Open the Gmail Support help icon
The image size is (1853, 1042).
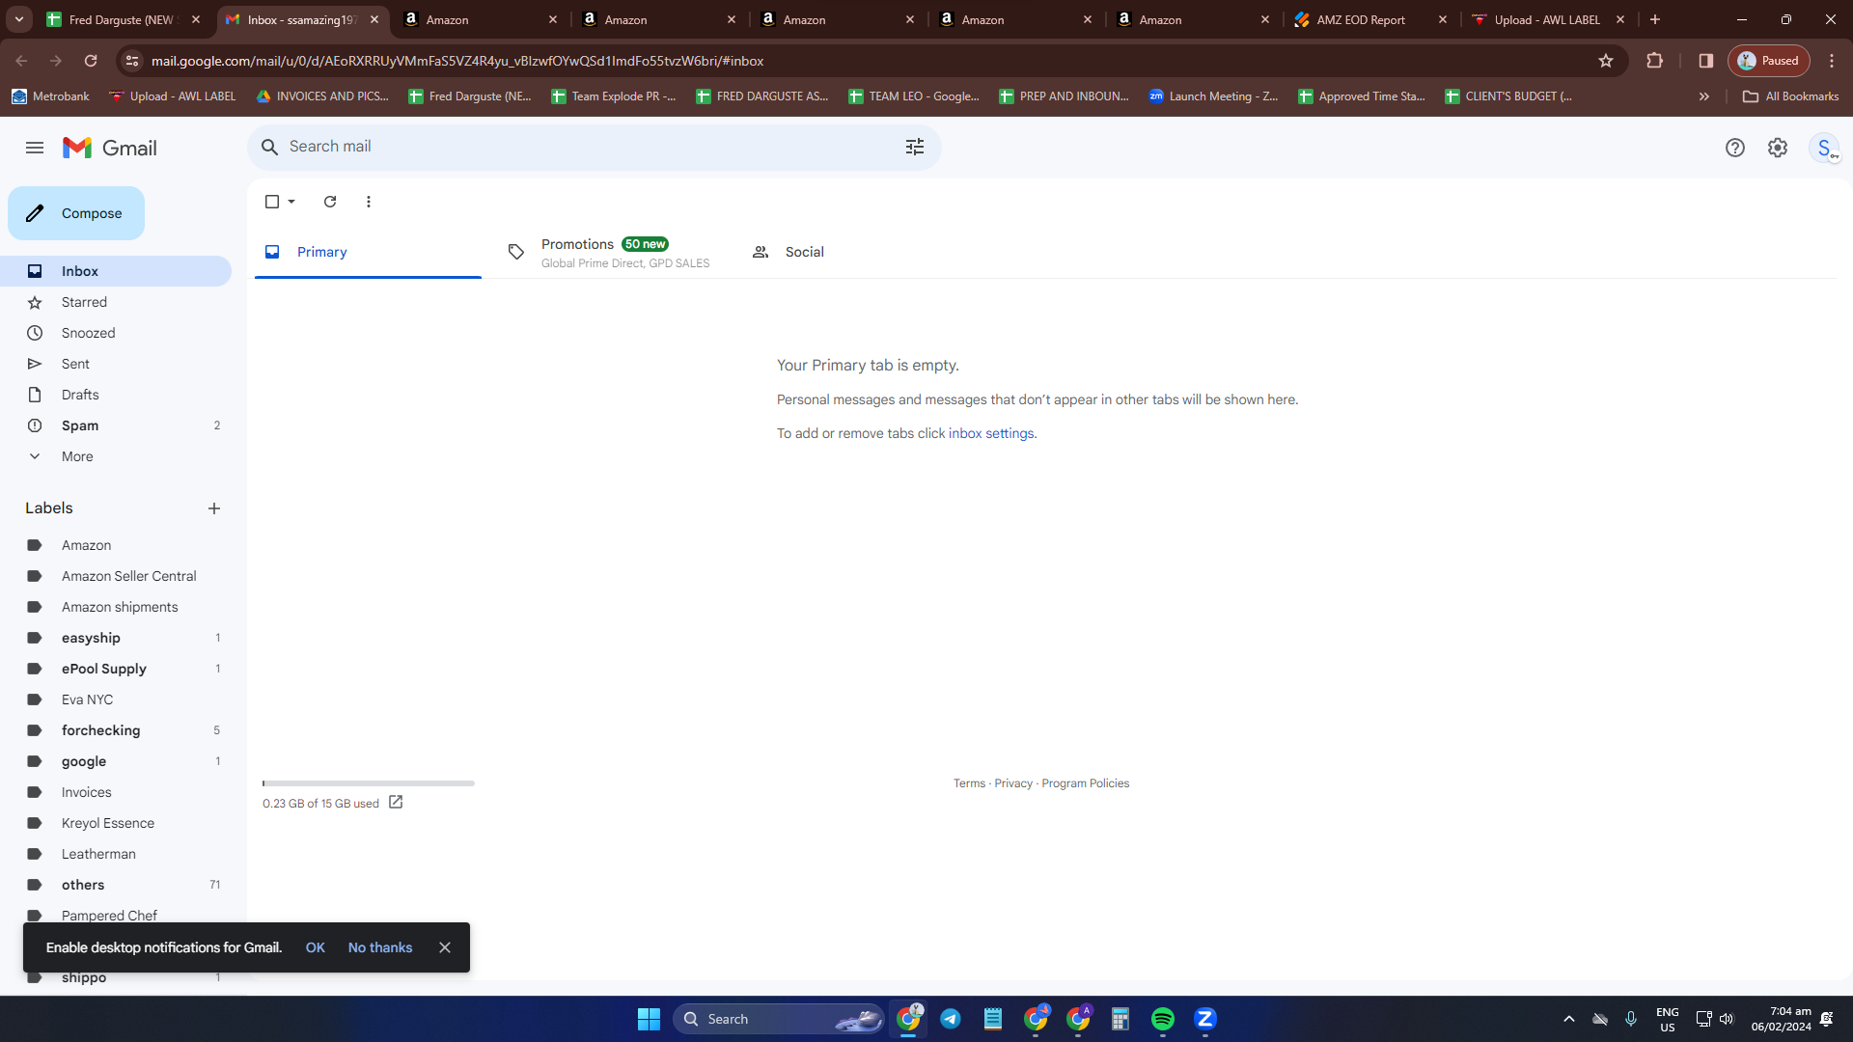point(1734,148)
